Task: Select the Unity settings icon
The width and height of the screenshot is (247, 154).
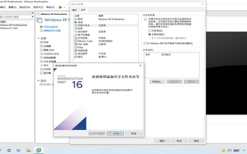Action: (76, 47)
